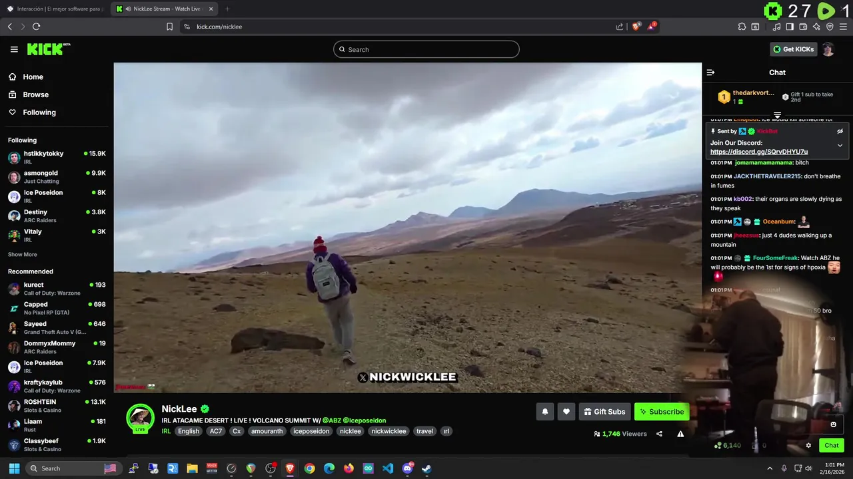Open Windows Start menu
Screen dimensions: 853x479
[14, 468]
